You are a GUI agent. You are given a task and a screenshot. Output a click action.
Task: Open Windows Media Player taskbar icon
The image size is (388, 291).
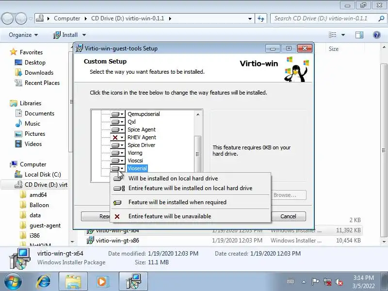pyautogui.click(x=102, y=282)
